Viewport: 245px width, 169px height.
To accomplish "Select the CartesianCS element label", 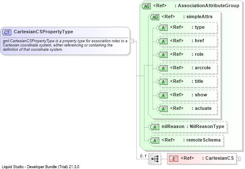I will pos(220,158).
